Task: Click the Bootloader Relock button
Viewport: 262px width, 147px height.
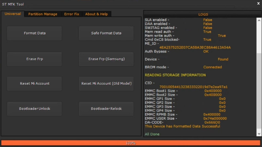Action: click(106, 109)
